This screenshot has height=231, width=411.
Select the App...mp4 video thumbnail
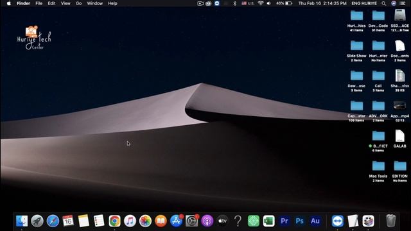coord(399,106)
